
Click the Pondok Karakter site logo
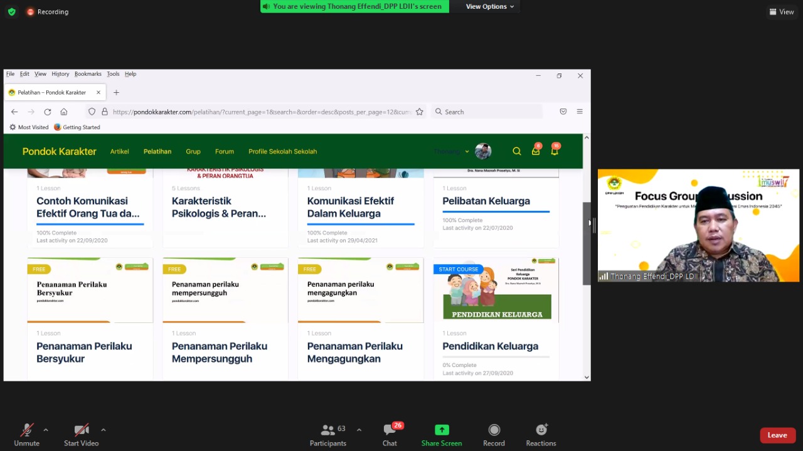point(60,151)
